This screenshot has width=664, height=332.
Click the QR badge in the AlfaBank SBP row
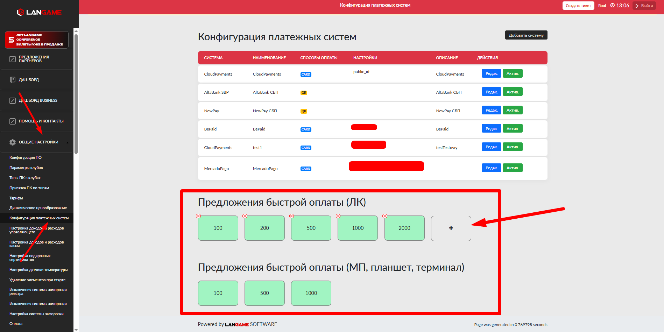[304, 93]
